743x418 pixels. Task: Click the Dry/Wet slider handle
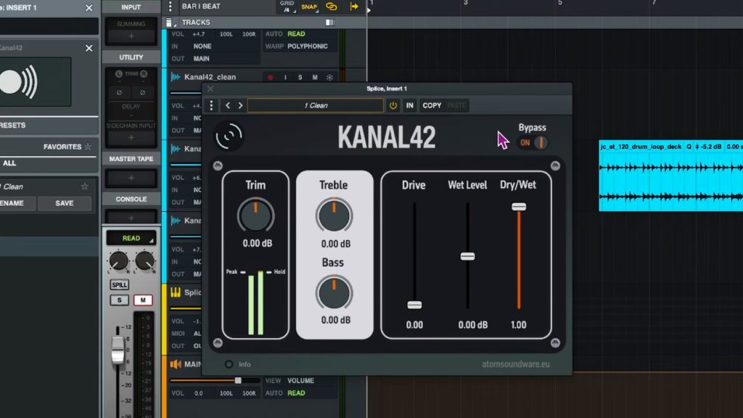(519, 207)
